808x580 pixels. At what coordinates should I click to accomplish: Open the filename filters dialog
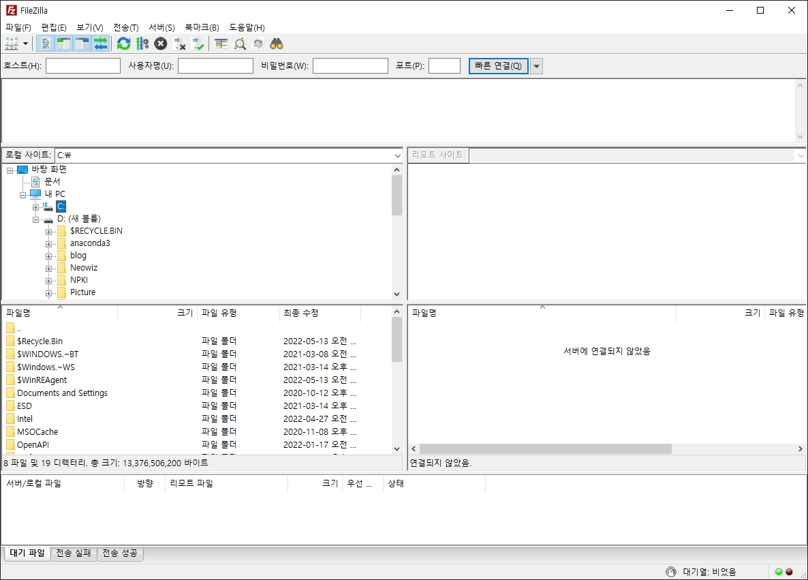[221, 44]
